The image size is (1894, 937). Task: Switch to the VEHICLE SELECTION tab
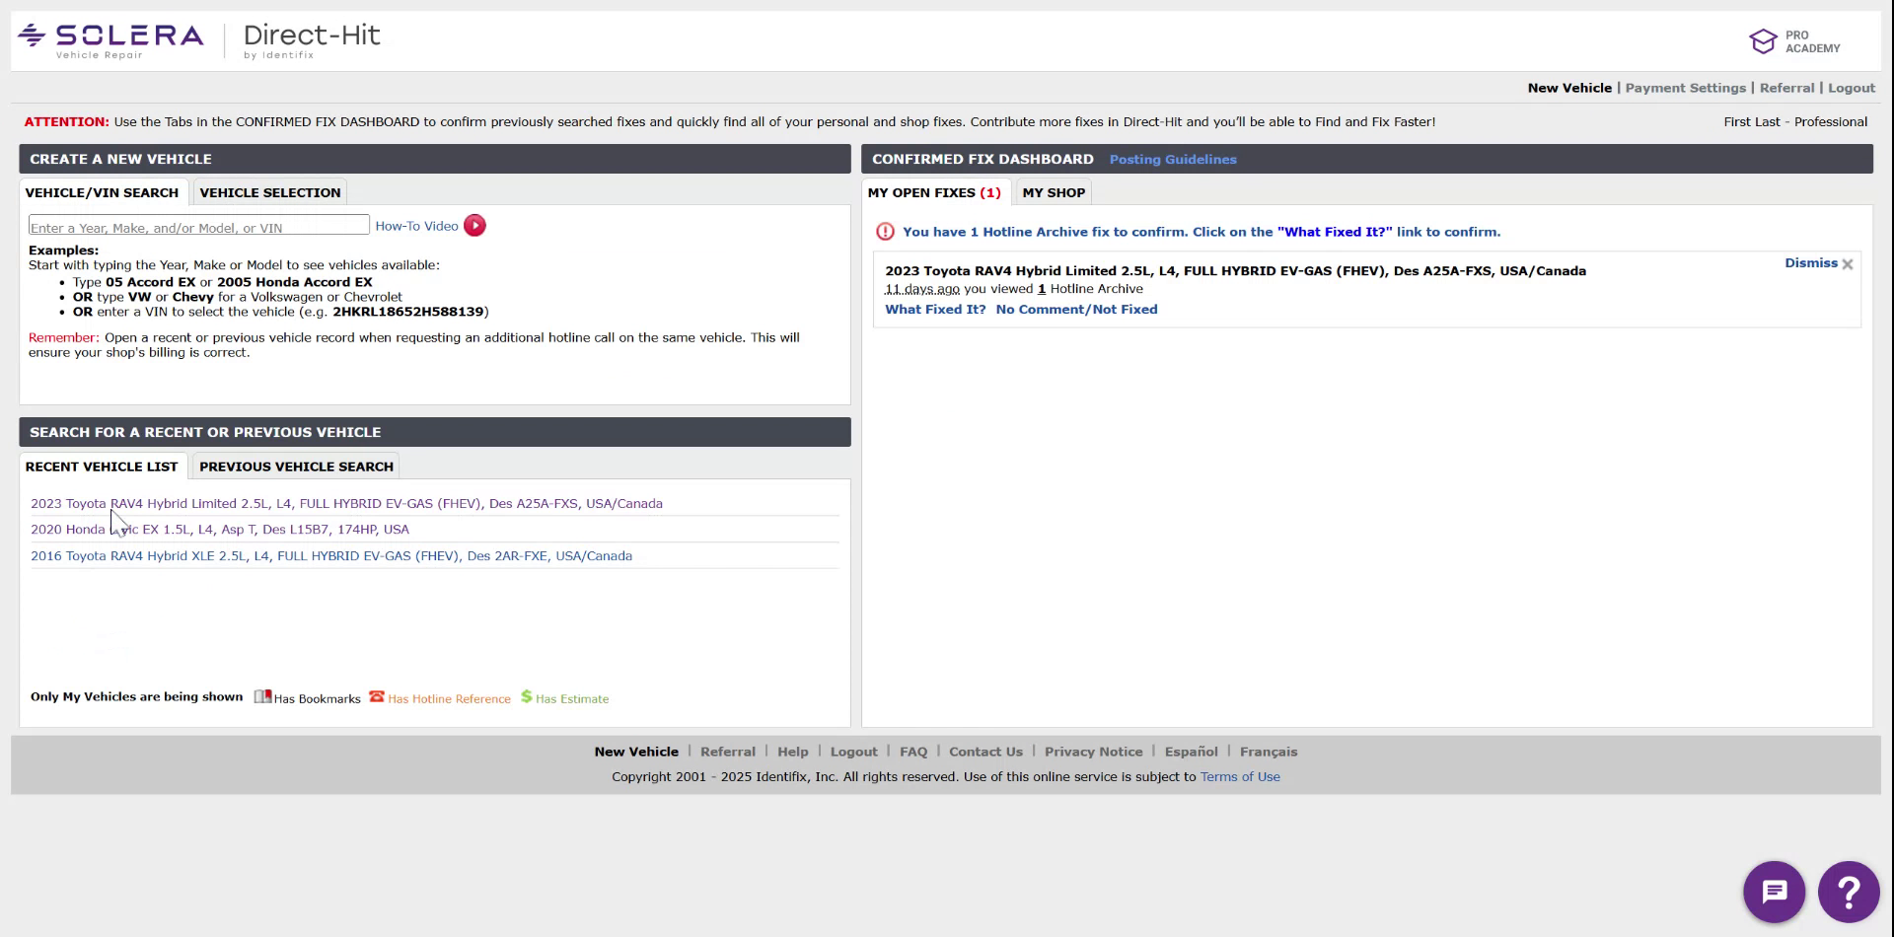coord(269,191)
